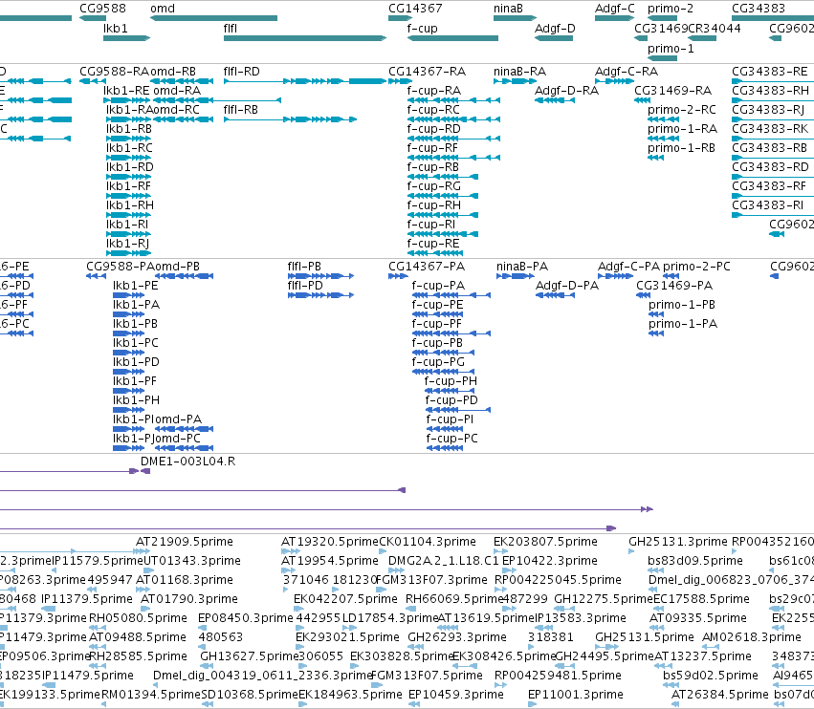Open the f-cup gene feature bar

pyautogui.click(x=452, y=38)
